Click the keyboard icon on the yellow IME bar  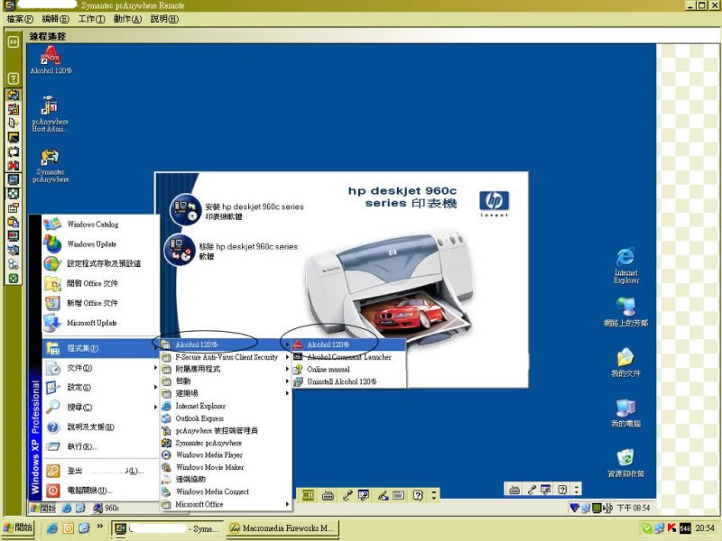click(x=328, y=495)
